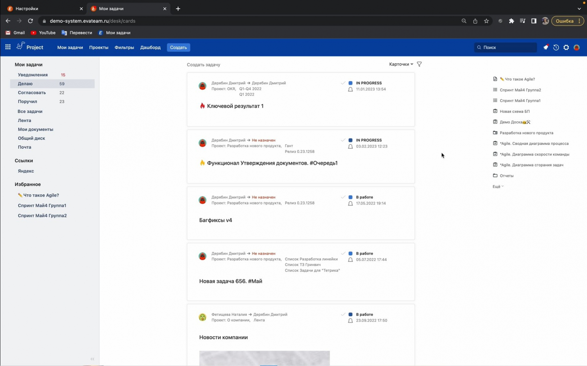
Task: Tick the checkmark on Новая задача 656
Action: tap(343, 254)
